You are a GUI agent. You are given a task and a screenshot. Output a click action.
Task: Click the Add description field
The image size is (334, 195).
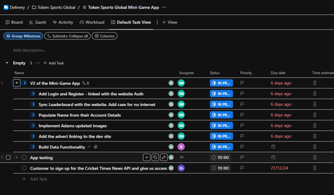coord(29,50)
